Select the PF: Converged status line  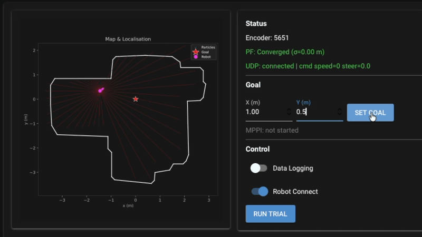click(x=285, y=52)
